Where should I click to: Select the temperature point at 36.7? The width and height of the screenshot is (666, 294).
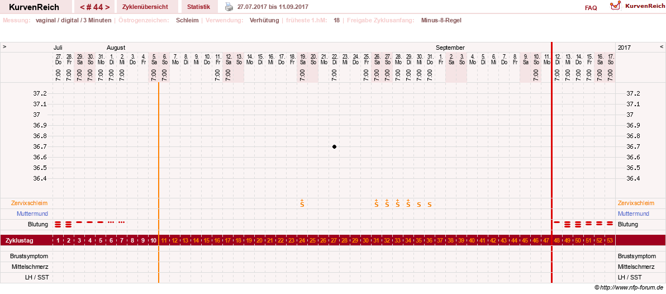[x=334, y=146]
